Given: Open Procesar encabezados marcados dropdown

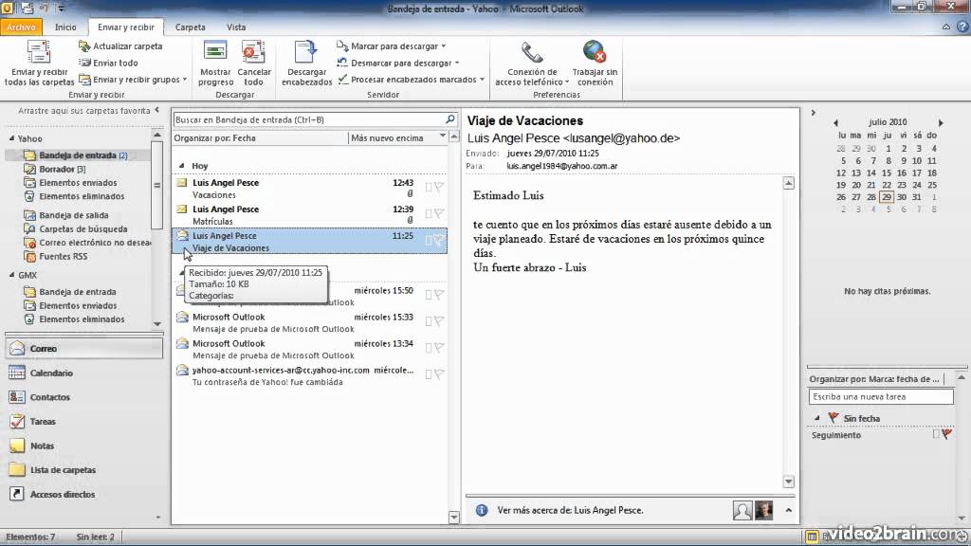Looking at the screenshot, I should click(412, 80).
